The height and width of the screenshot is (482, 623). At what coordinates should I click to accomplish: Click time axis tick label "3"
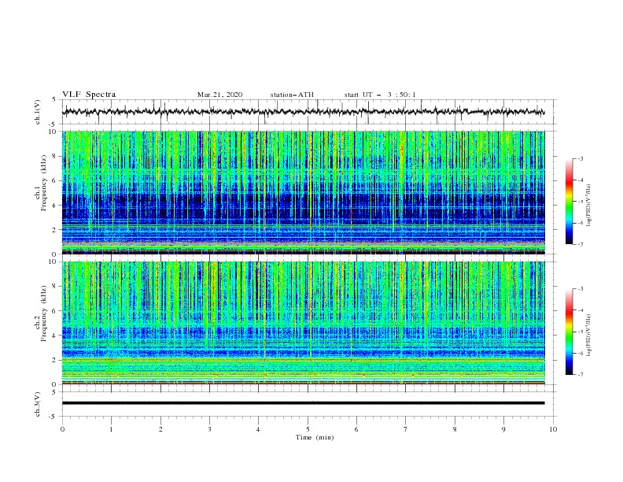[x=209, y=429]
